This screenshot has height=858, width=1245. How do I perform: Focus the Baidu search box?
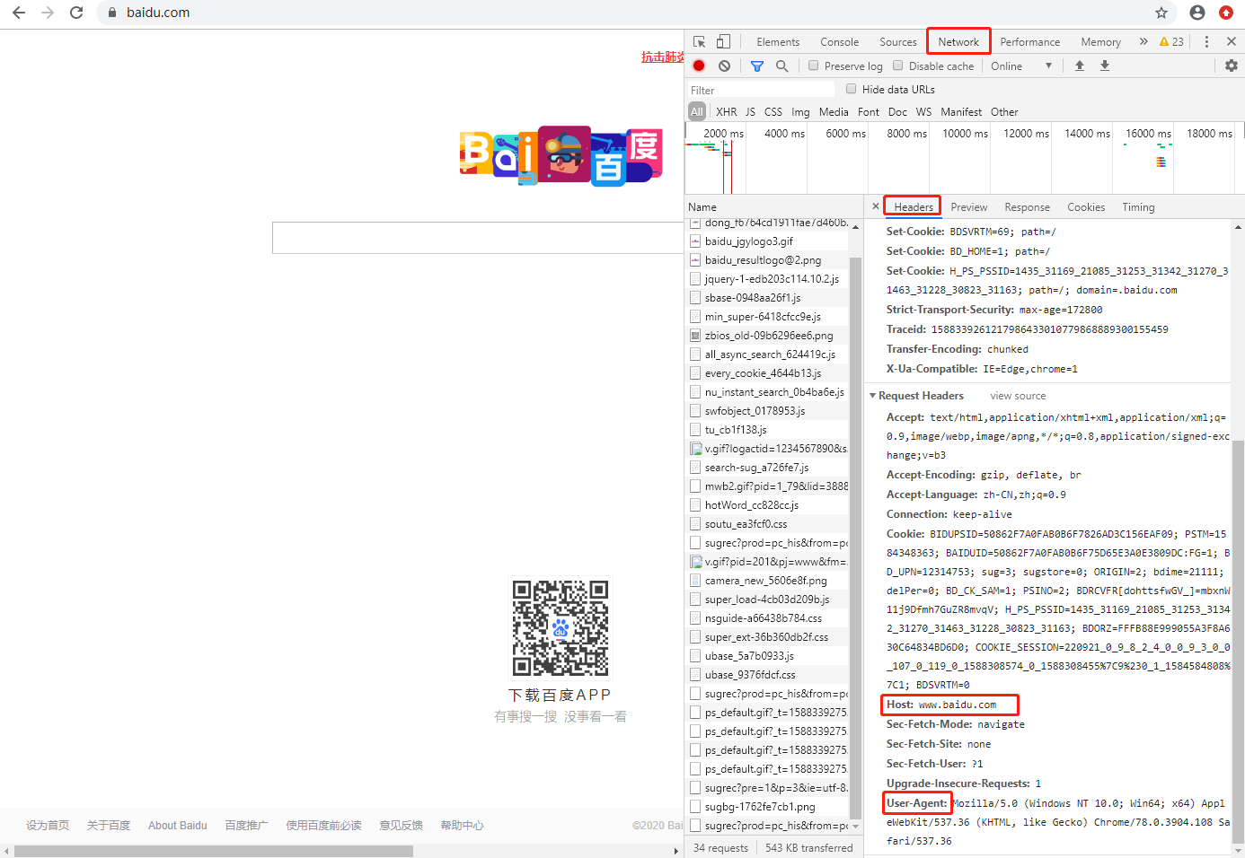click(x=478, y=238)
